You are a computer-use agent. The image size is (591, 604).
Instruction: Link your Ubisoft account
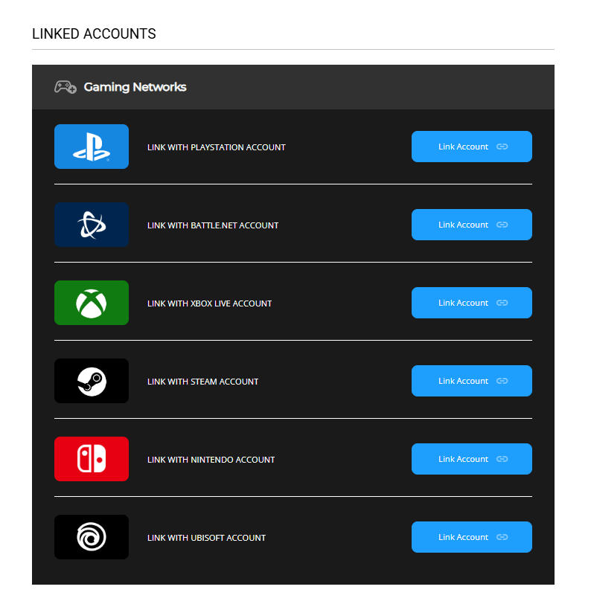coord(471,537)
